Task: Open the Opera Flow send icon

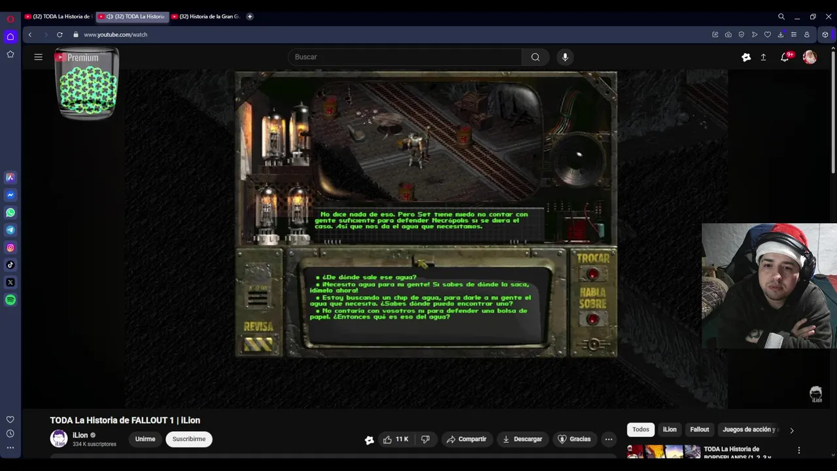Action: tap(755, 35)
